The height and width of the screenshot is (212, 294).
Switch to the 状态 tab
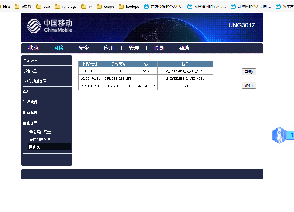tap(34, 48)
